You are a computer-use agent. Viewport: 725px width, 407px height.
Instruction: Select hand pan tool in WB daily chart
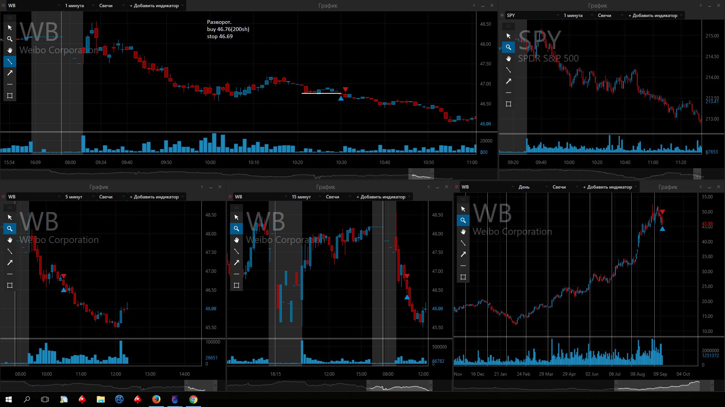point(463,232)
